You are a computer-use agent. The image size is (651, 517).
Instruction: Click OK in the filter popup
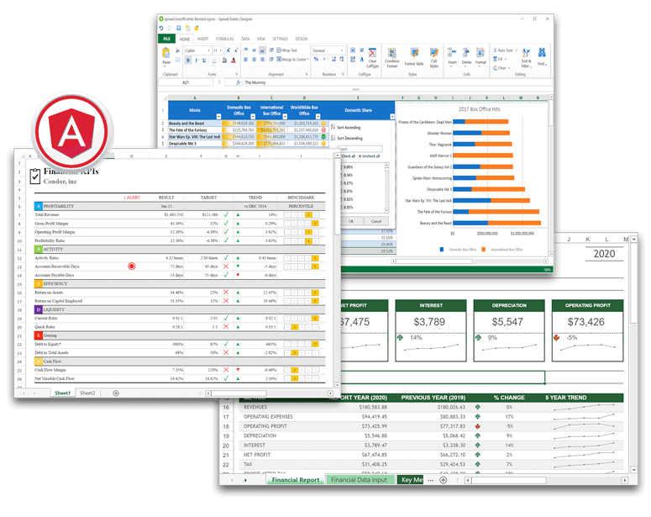tap(351, 221)
